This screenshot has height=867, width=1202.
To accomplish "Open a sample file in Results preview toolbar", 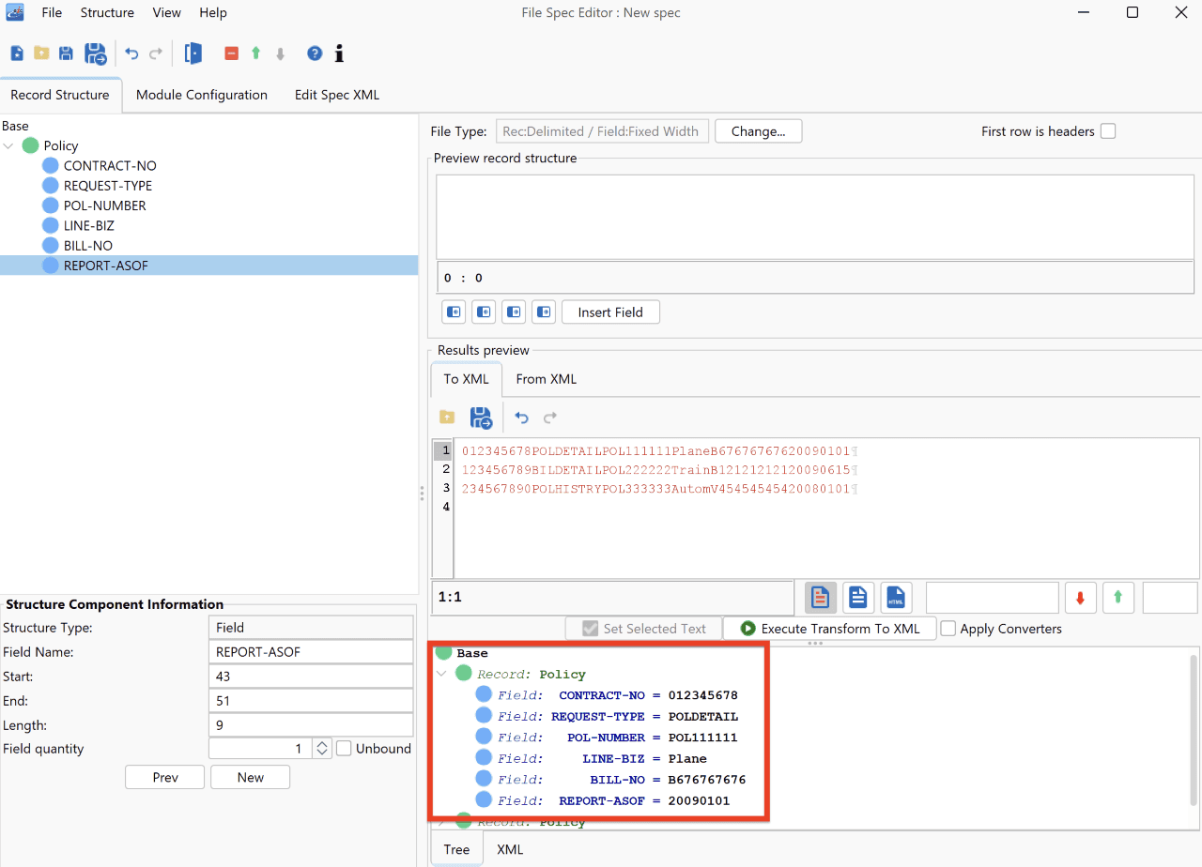I will coord(447,418).
